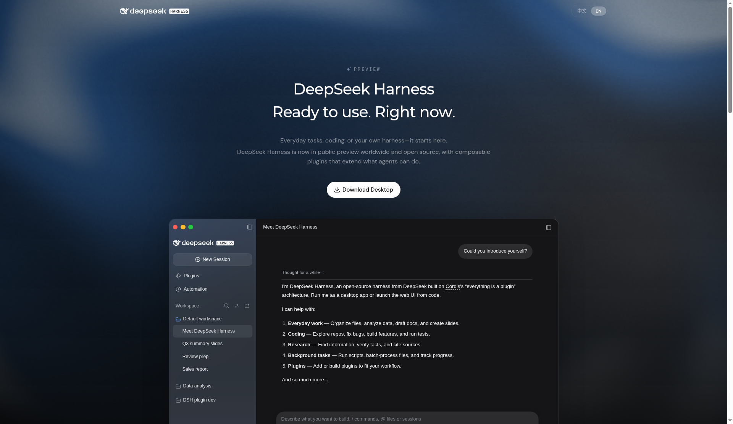Image resolution: width=733 pixels, height=424 pixels.
Task: Click the Workspace section label
Action: coord(187,306)
